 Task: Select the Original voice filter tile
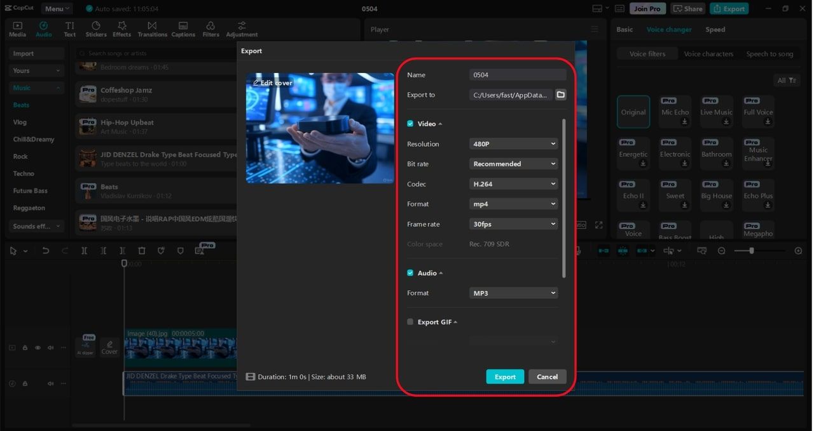point(633,112)
